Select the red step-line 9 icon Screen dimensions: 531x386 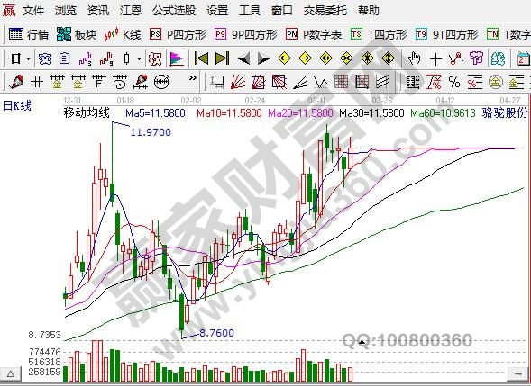tap(106, 58)
